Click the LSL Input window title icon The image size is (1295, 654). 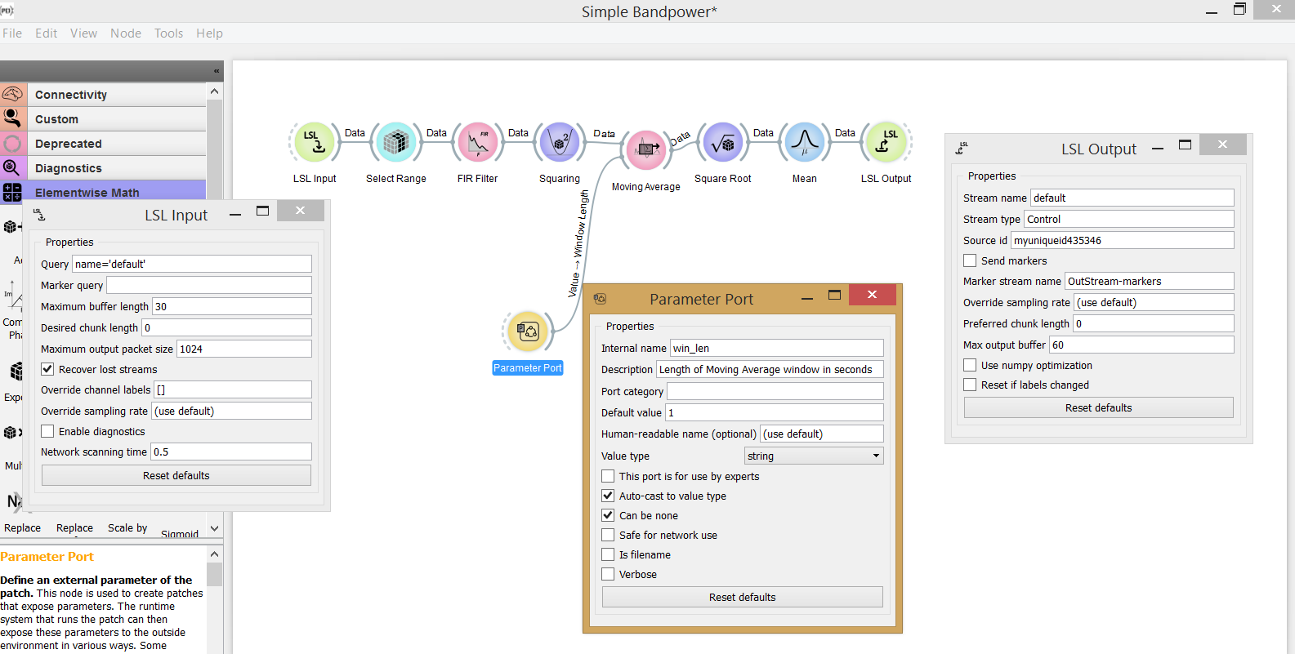(40, 215)
